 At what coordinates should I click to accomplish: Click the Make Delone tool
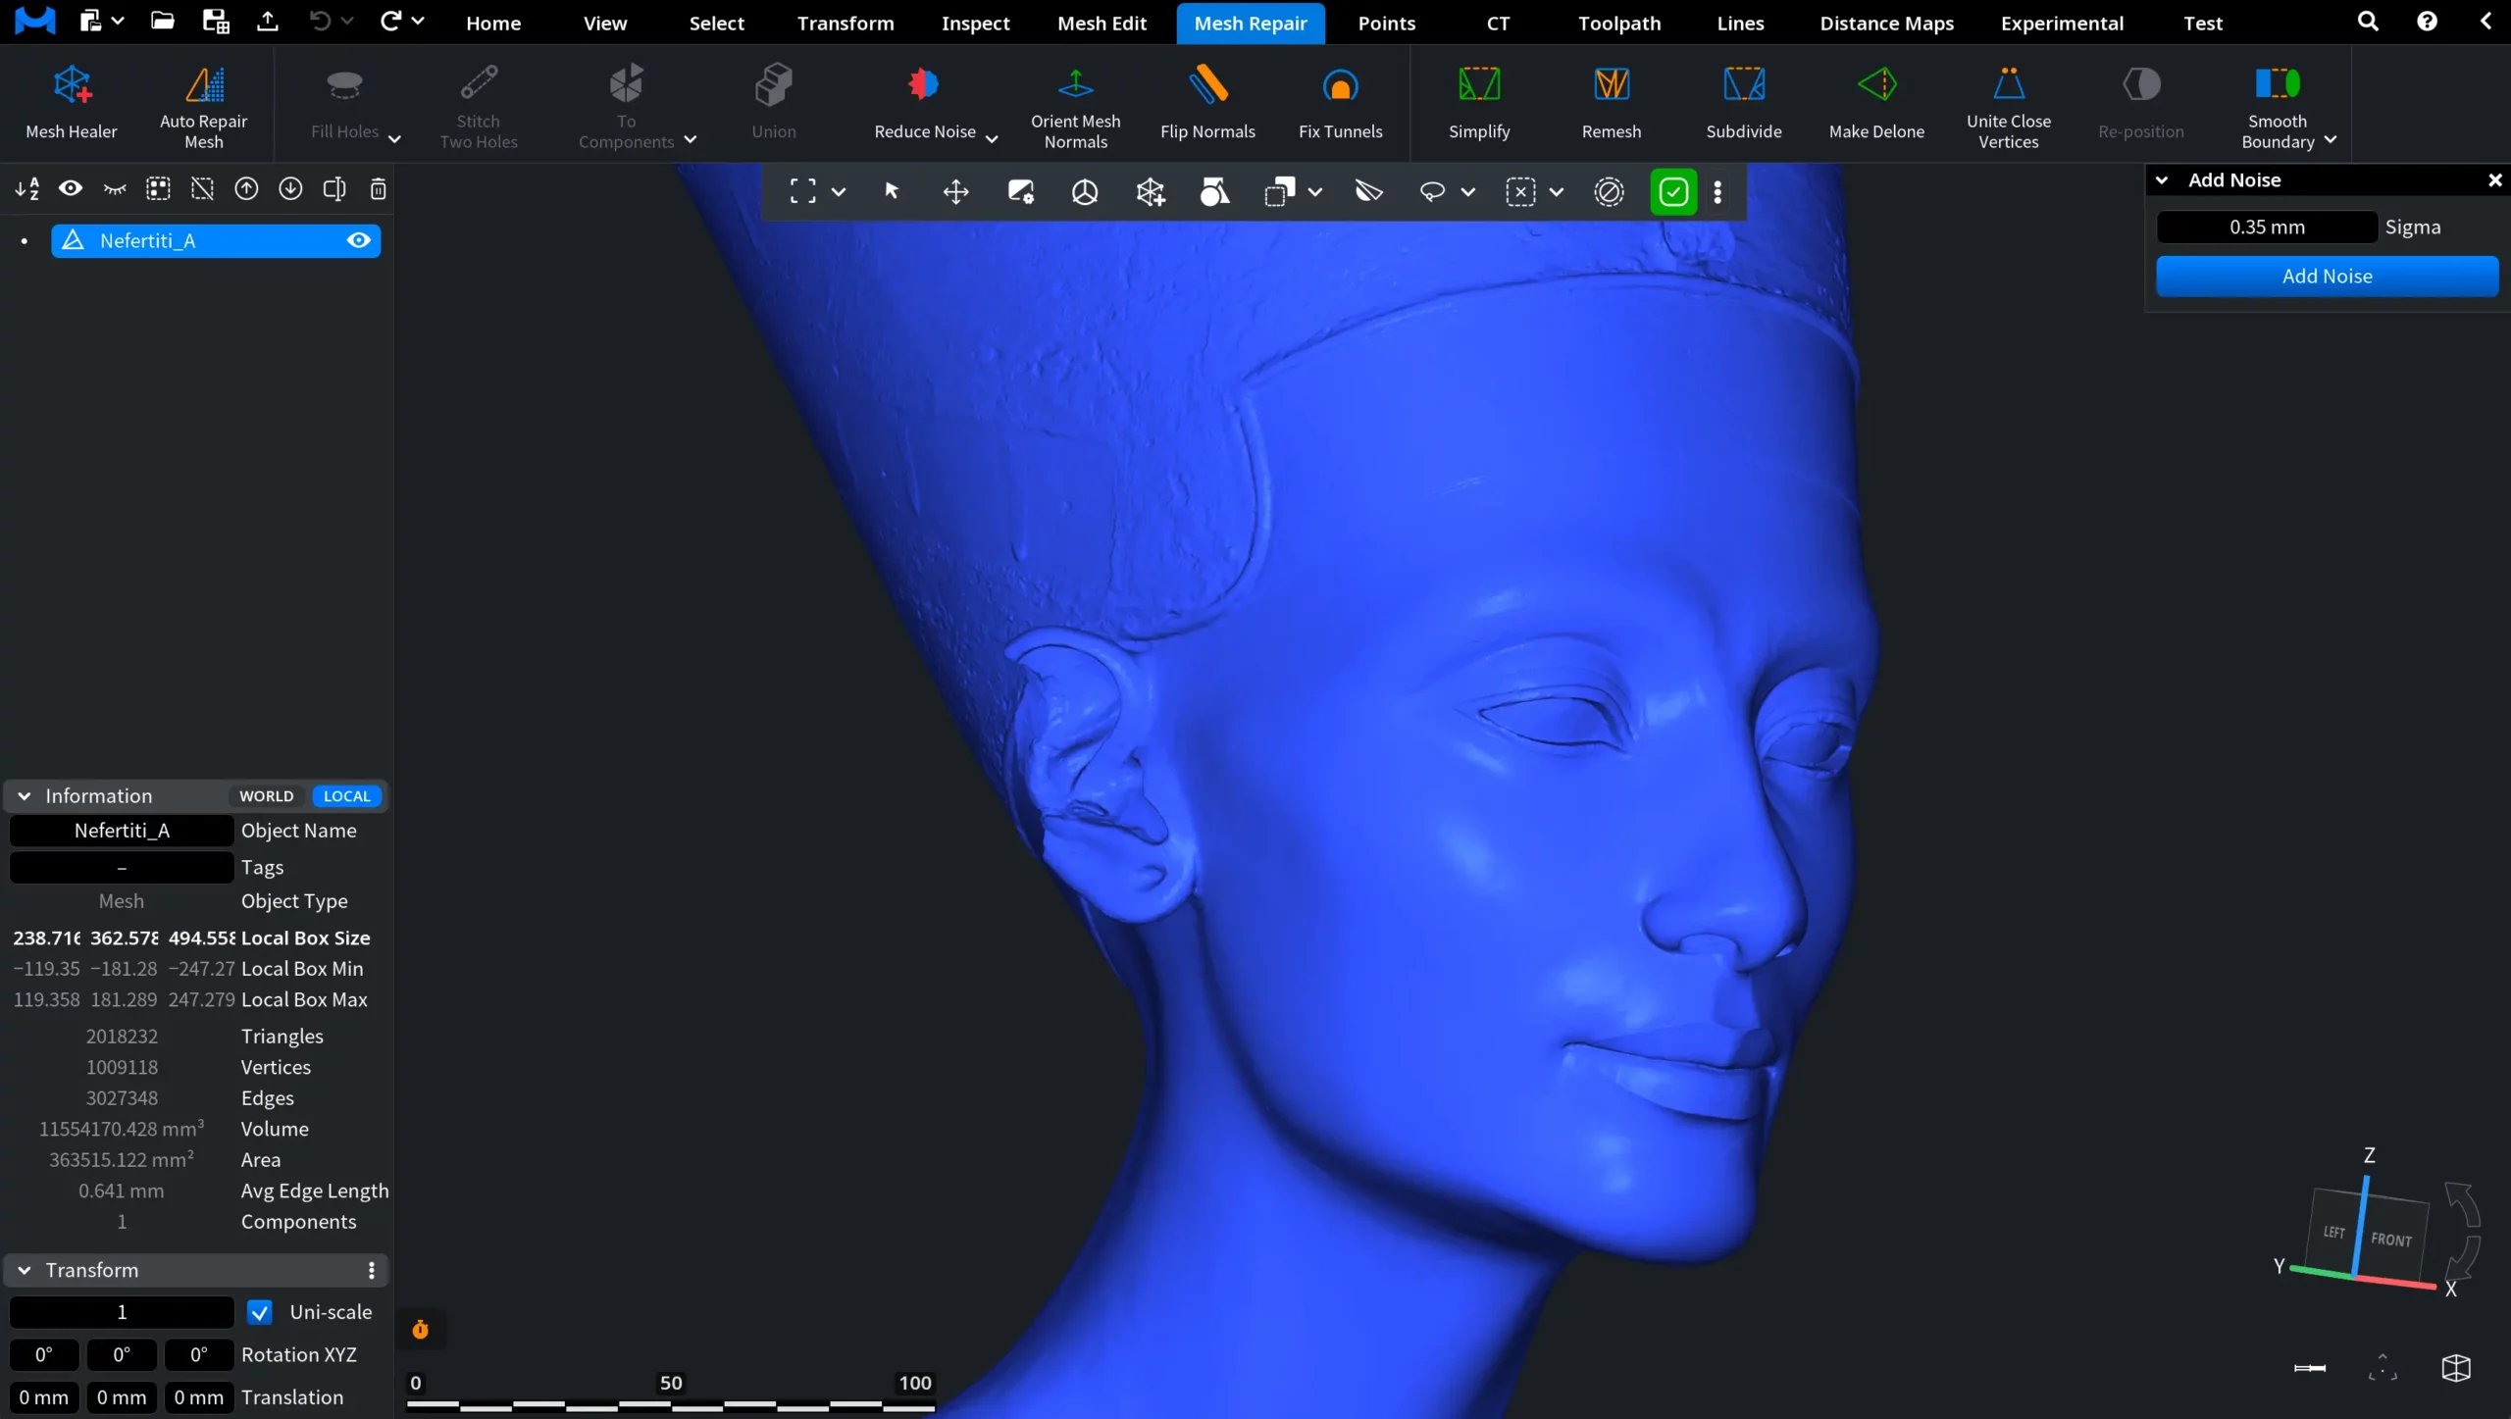coord(1876,102)
